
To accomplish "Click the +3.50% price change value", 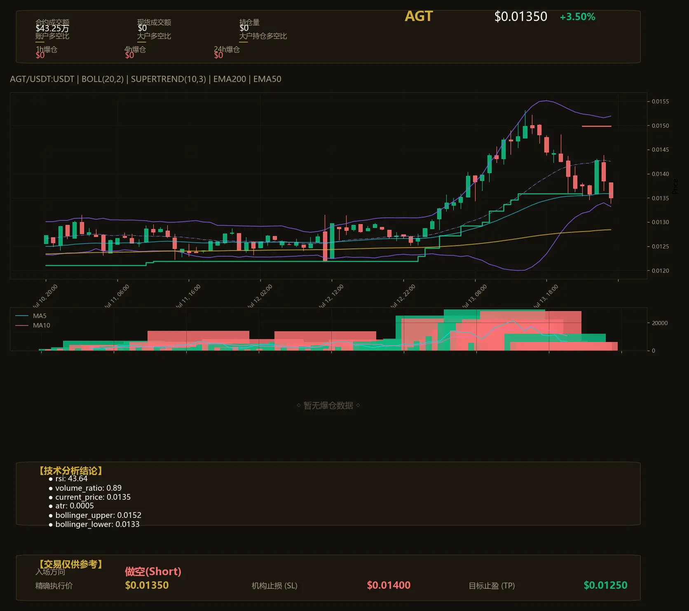I will (x=577, y=17).
